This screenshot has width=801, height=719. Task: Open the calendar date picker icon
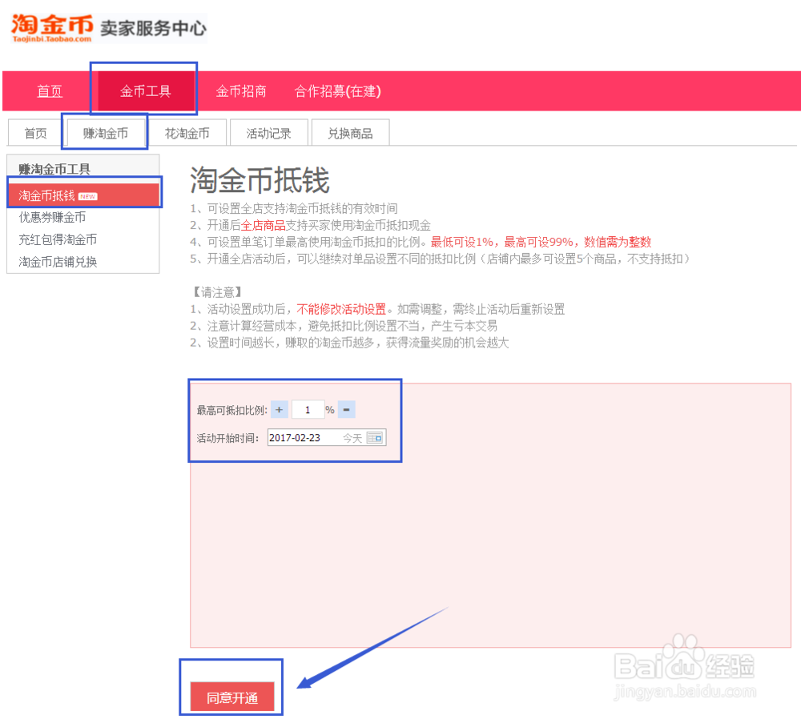tap(374, 438)
